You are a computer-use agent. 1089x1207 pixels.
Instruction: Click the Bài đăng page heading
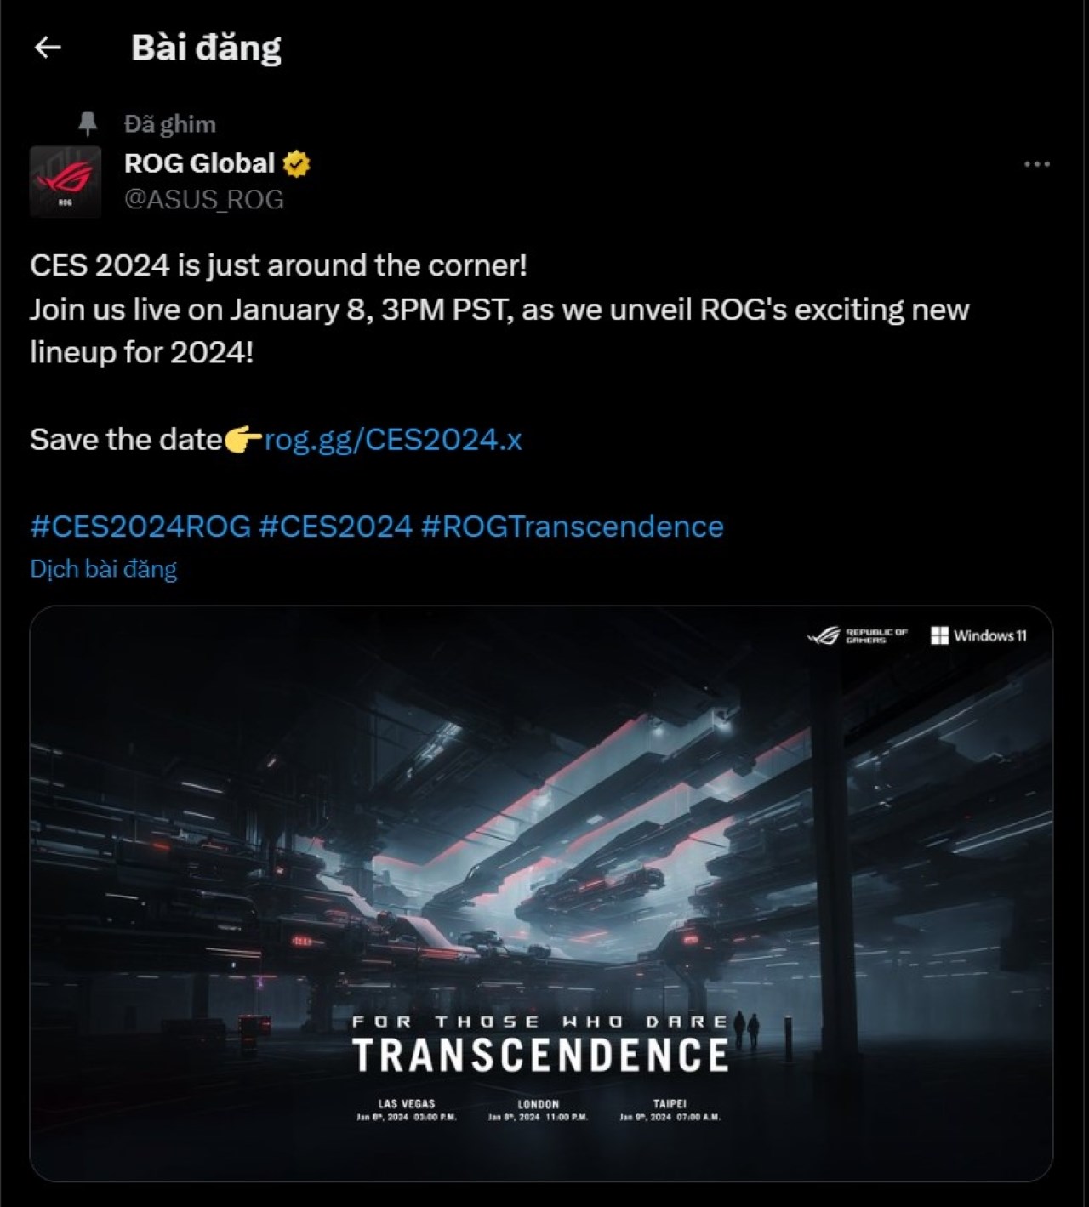pyautogui.click(x=206, y=48)
